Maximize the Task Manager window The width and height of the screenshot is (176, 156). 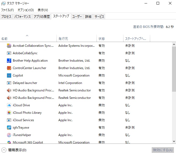click(158, 3)
